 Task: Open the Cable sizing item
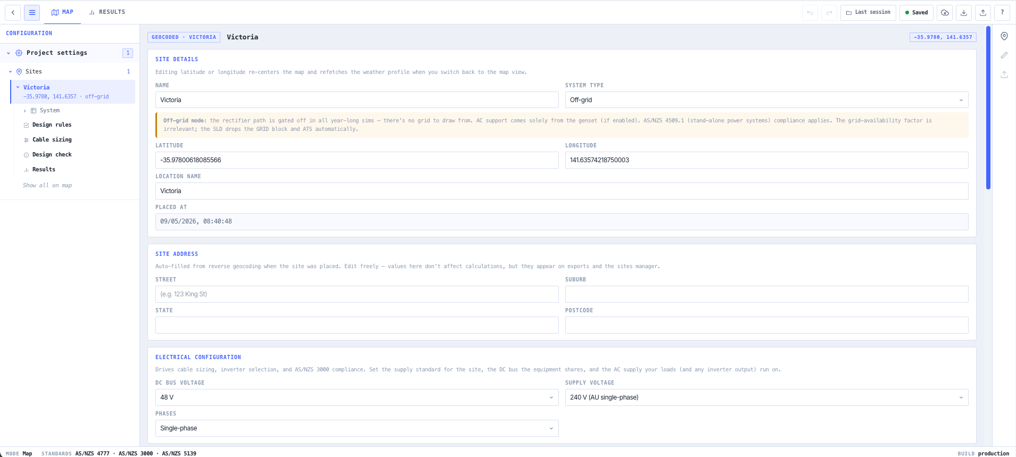tap(52, 140)
